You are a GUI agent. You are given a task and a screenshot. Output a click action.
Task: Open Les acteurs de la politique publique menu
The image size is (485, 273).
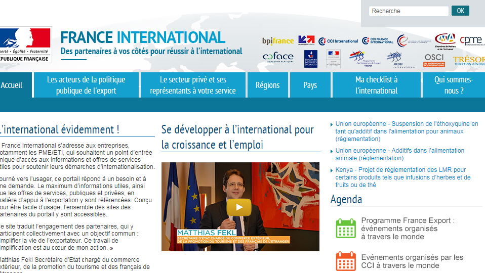click(86, 85)
